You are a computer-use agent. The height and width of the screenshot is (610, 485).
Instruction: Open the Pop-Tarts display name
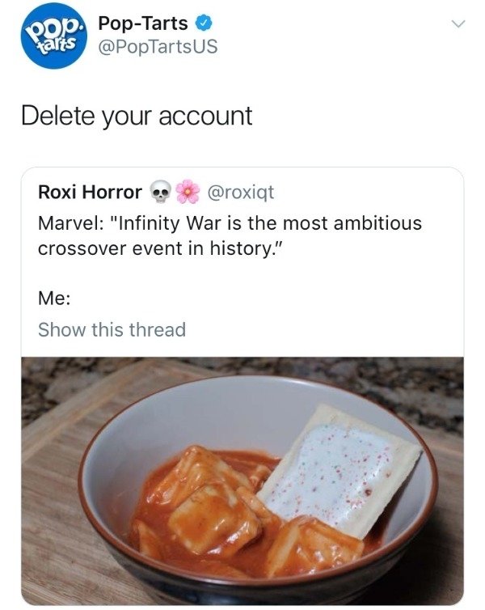(x=142, y=24)
